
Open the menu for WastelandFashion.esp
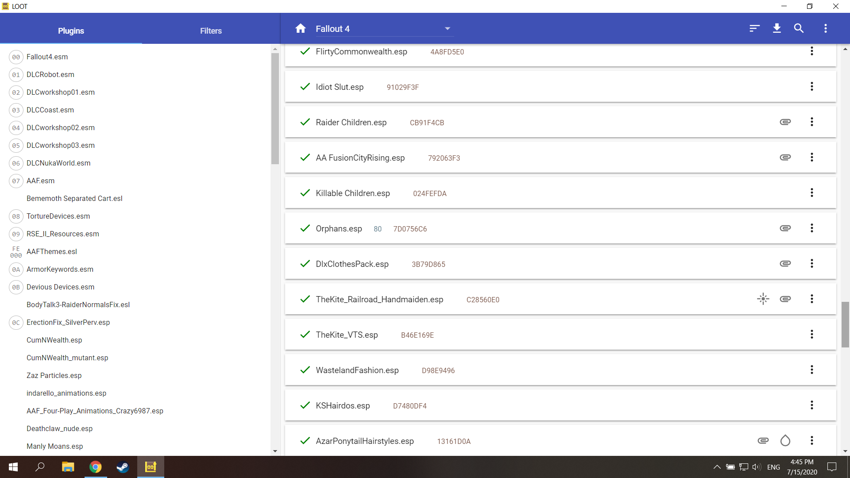pyautogui.click(x=812, y=370)
